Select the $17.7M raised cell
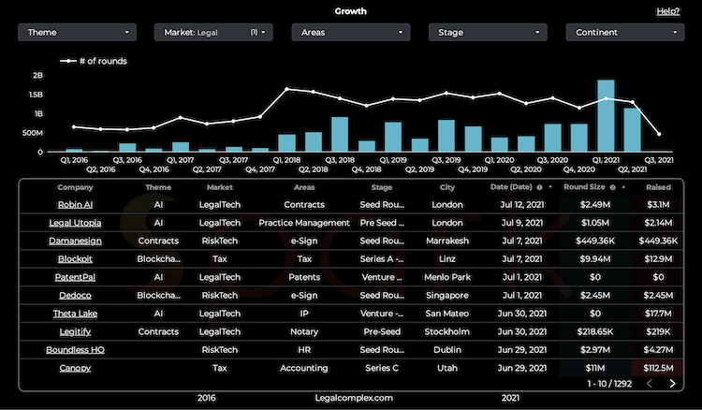 click(x=658, y=314)
